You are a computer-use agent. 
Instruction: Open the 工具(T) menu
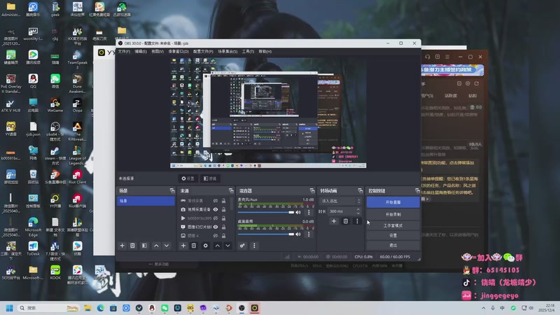(x=248, y=51)
